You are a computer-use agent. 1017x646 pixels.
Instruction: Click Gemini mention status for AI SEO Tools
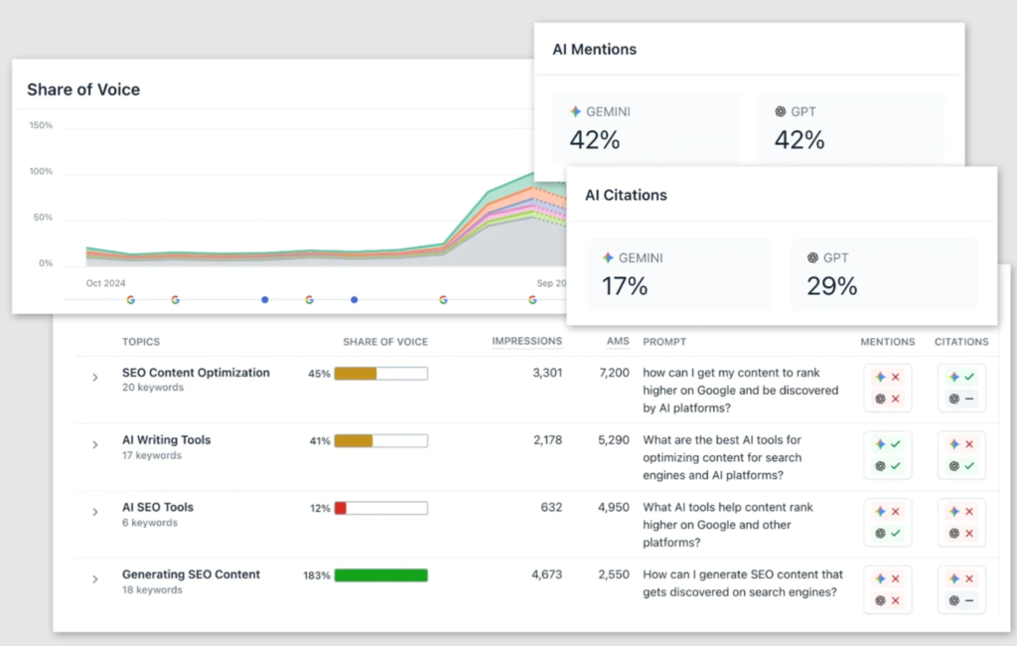point(888,512)
